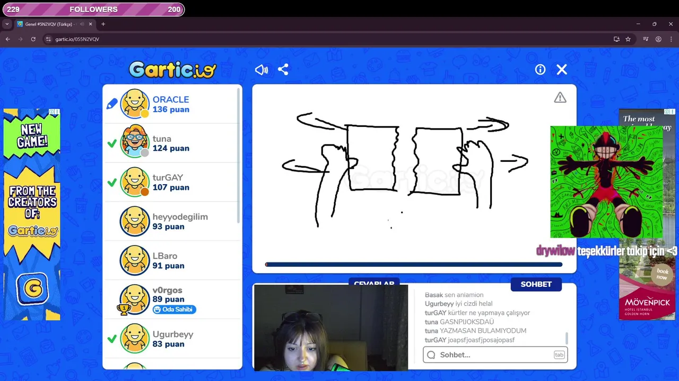Click the streamer webcam overlay
This screenshot has width=679, height=381.
331,328
